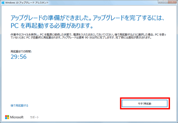
Task: Click the Microsoft logo
Action: (14, 117)
